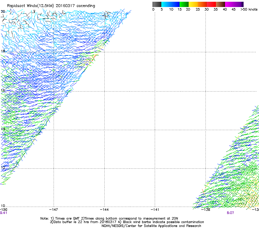Click the longitude label '-141'
259x228 pixels.
(x=155, y=210)
